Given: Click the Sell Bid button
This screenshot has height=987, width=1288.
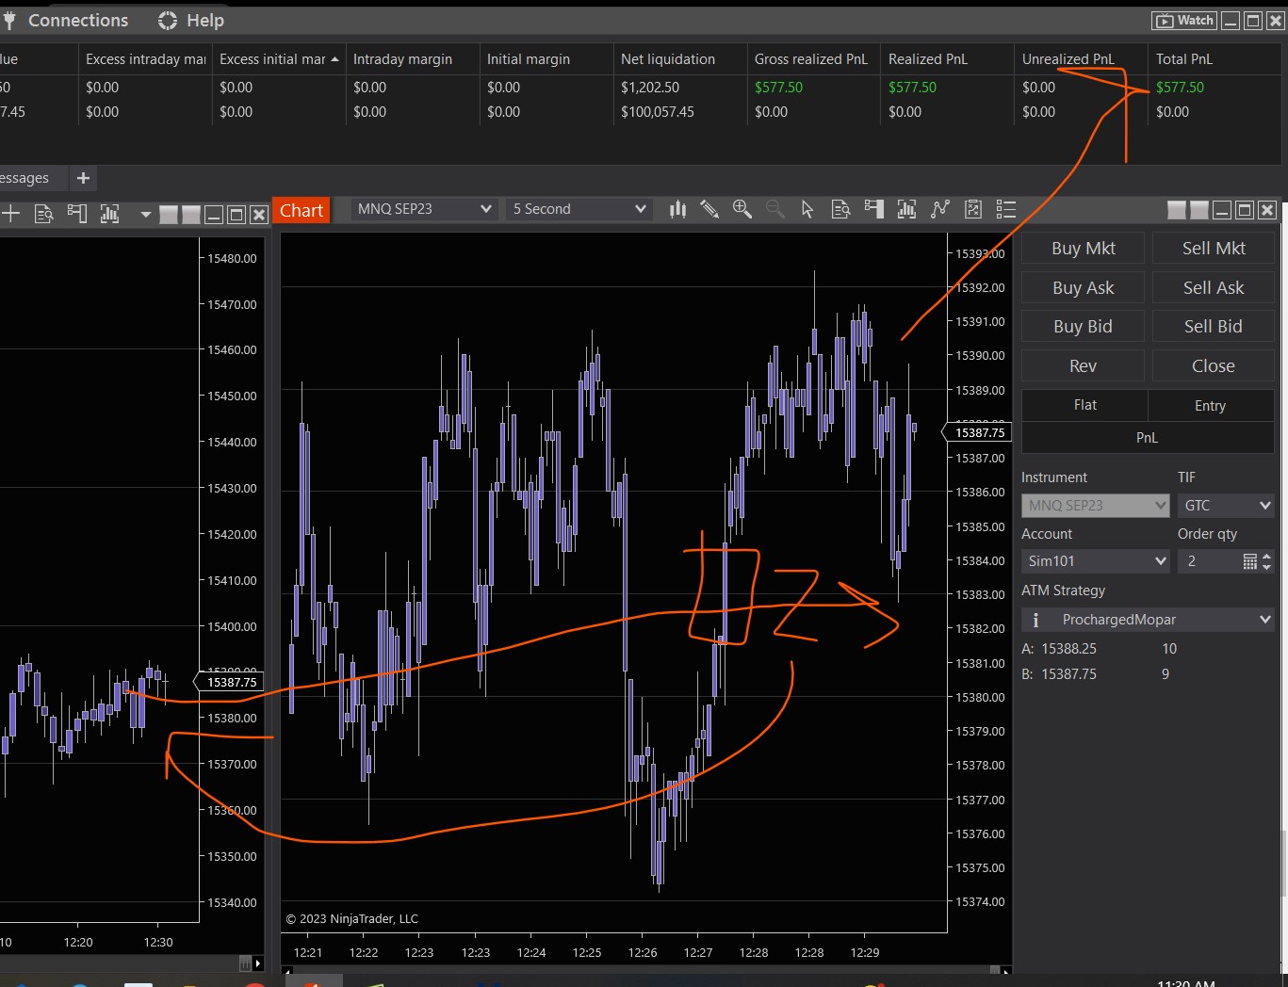Looking at the screenshot, I should pos(1214,326).
